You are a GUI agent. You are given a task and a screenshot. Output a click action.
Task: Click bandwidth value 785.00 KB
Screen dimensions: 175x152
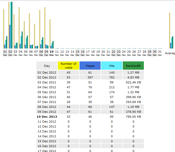click(x=133, y=117)
